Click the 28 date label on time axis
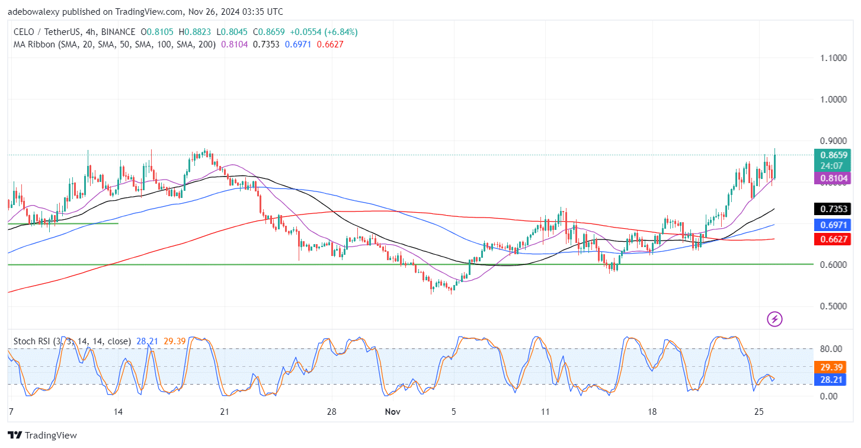Image resolution: width=861 pixels, height=448 pixels. pos(332,411)
